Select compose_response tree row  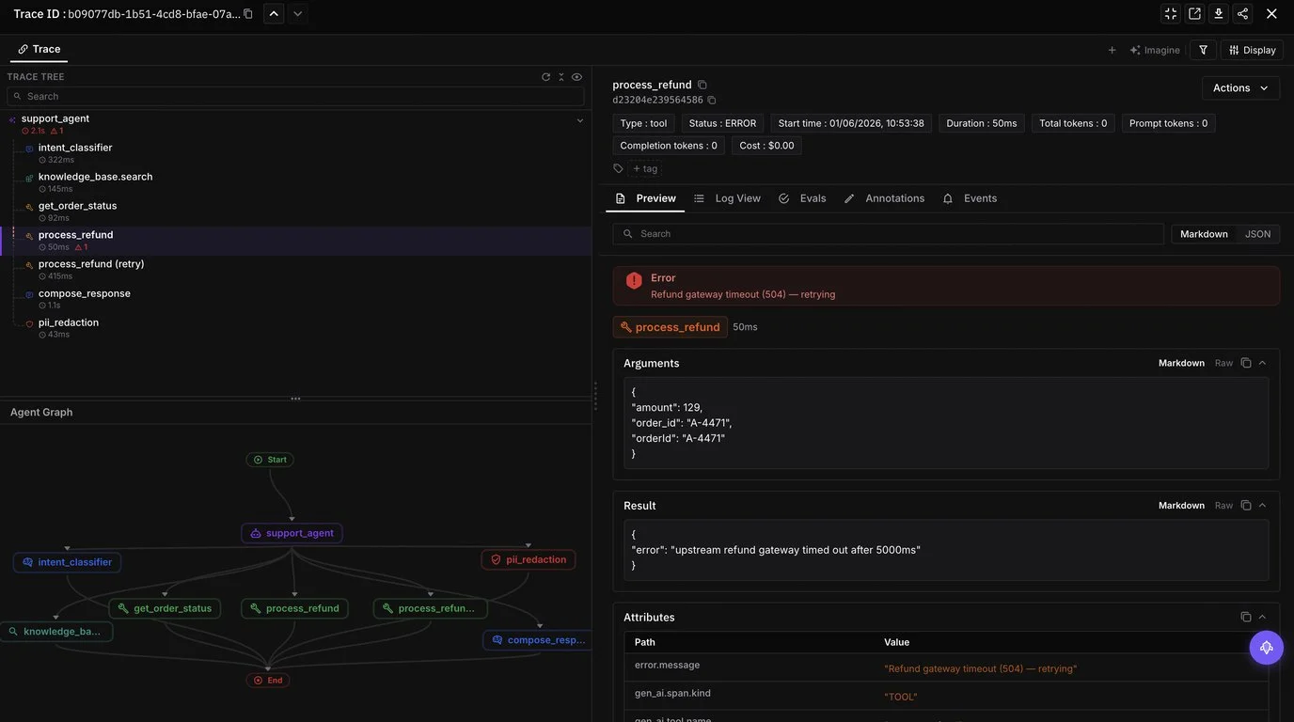[x=295, y=299]
